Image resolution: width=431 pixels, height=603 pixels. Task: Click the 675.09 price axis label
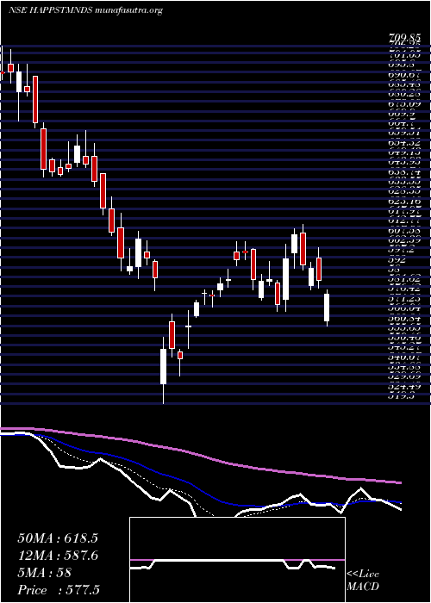point(403,103)
